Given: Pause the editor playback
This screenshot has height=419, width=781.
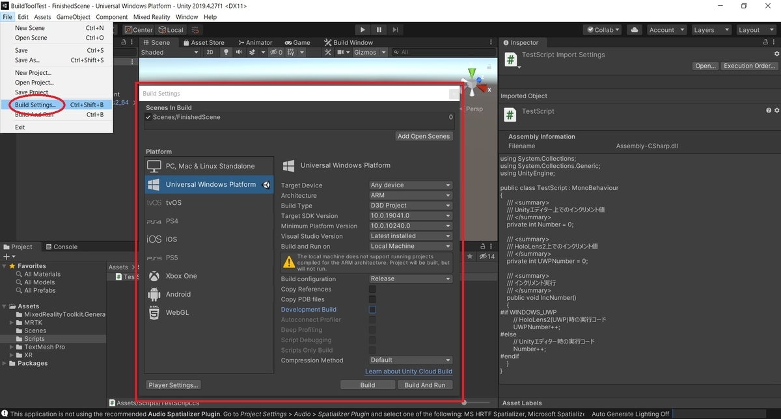Looking at the screenshot, I should (379, 30).
